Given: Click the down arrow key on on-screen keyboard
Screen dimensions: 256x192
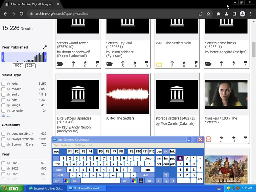Looking at the screenshot, I should point(166,181).
